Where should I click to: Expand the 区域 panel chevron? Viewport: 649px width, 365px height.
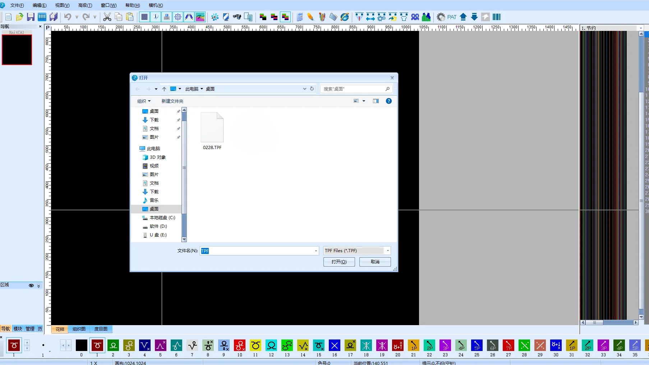pos(39,286)
